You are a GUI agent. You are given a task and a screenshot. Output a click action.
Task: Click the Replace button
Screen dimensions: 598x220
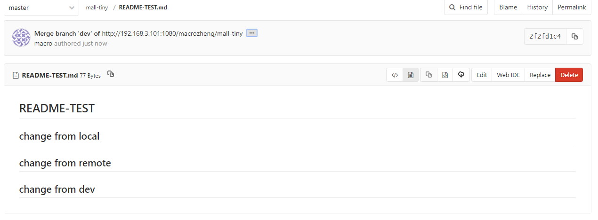(540, 75)
